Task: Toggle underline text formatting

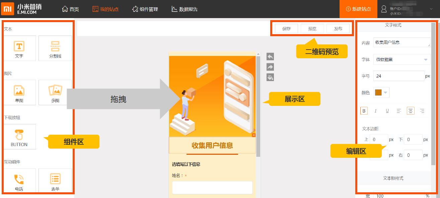Action: tap(387, 111)
